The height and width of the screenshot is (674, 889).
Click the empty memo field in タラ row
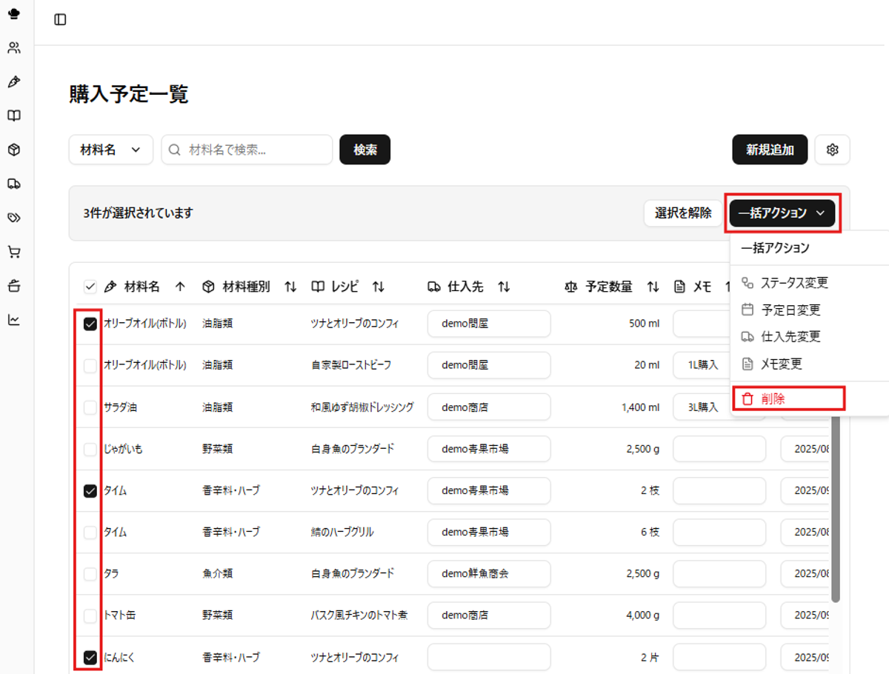[719, 573]
